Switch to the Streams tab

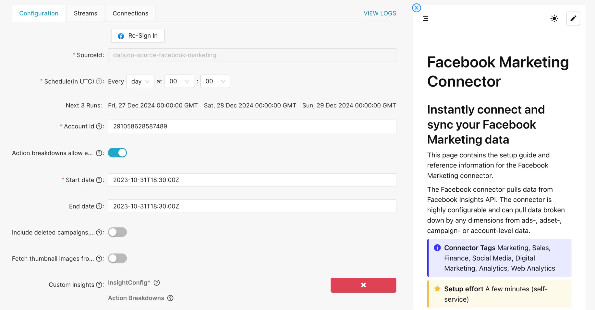(x=85, y=13)
